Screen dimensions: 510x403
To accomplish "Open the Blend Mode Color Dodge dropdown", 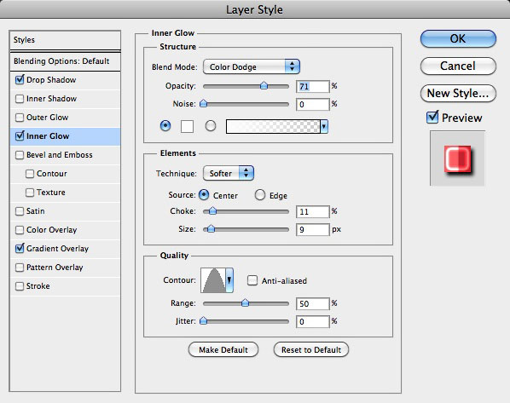I will (x=252, y=66).
